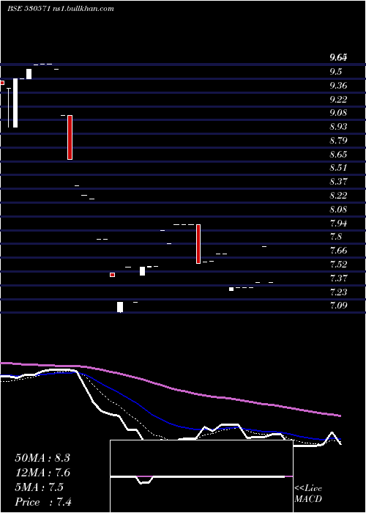Click the 7.09 price axis label
The width and height of the screenshot is (366, 513).
(x=338, y=306)
